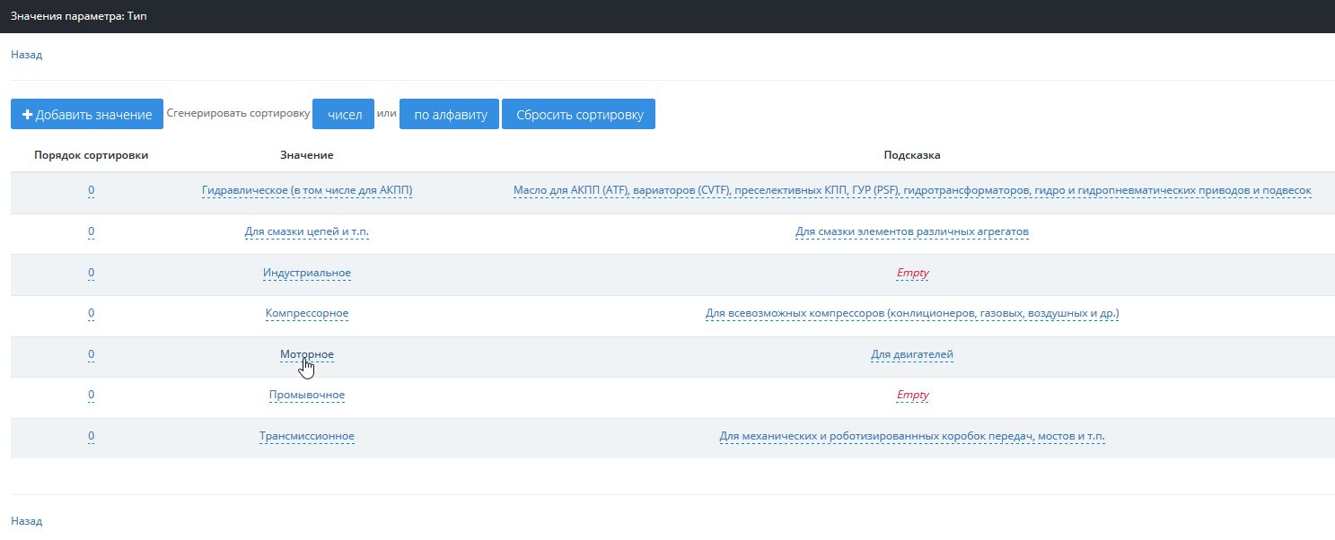The height and width of the screenshot is (540, 1335).
Task: Generate sorting by чисел button
Action: point(344,115)
